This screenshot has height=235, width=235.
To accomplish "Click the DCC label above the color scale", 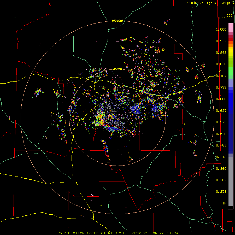I will point(229,16).
